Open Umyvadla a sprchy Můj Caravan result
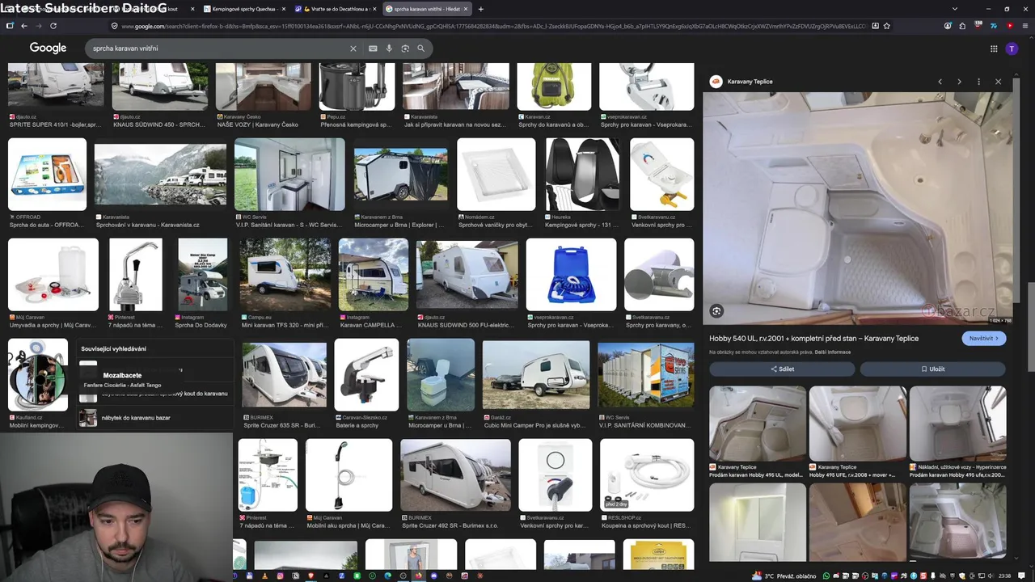Image resolution: width=1035 pixels, height=582 pixels. pyautogui.click(x=53, y=283)
